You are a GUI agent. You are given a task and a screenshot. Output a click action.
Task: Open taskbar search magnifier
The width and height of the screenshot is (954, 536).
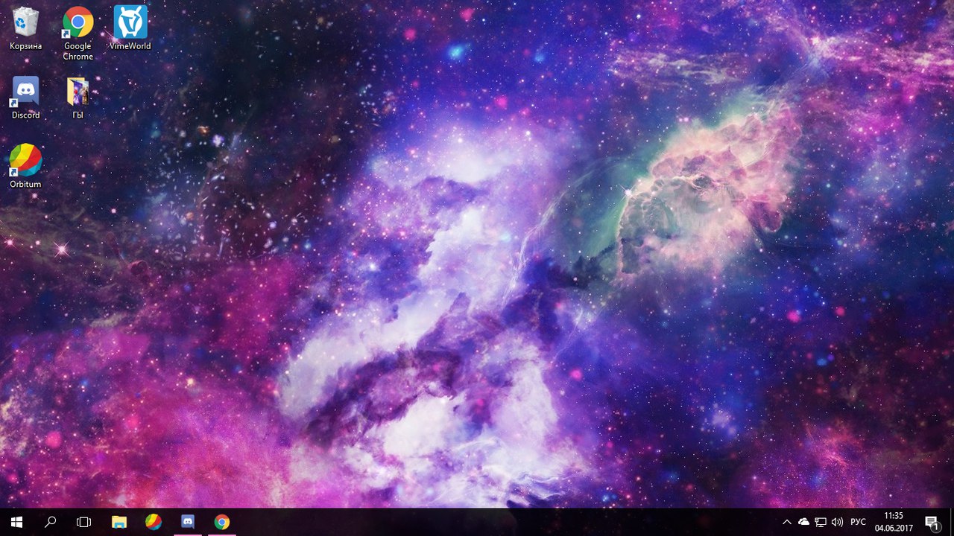point(50,522)
